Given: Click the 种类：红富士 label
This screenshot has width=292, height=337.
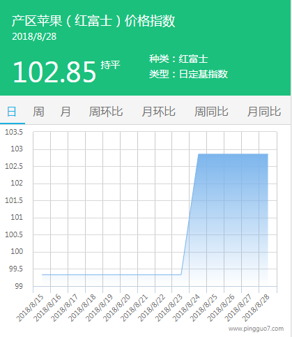Looking at the screenshot, I should [178, 59].
